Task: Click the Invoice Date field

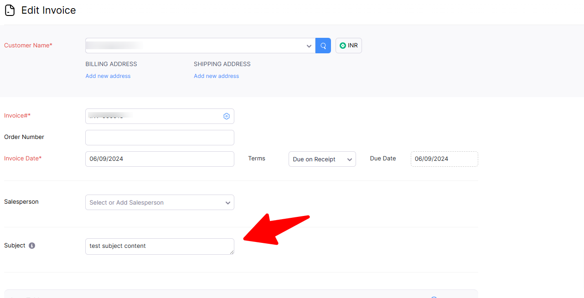Action: (x=160, y=159)
